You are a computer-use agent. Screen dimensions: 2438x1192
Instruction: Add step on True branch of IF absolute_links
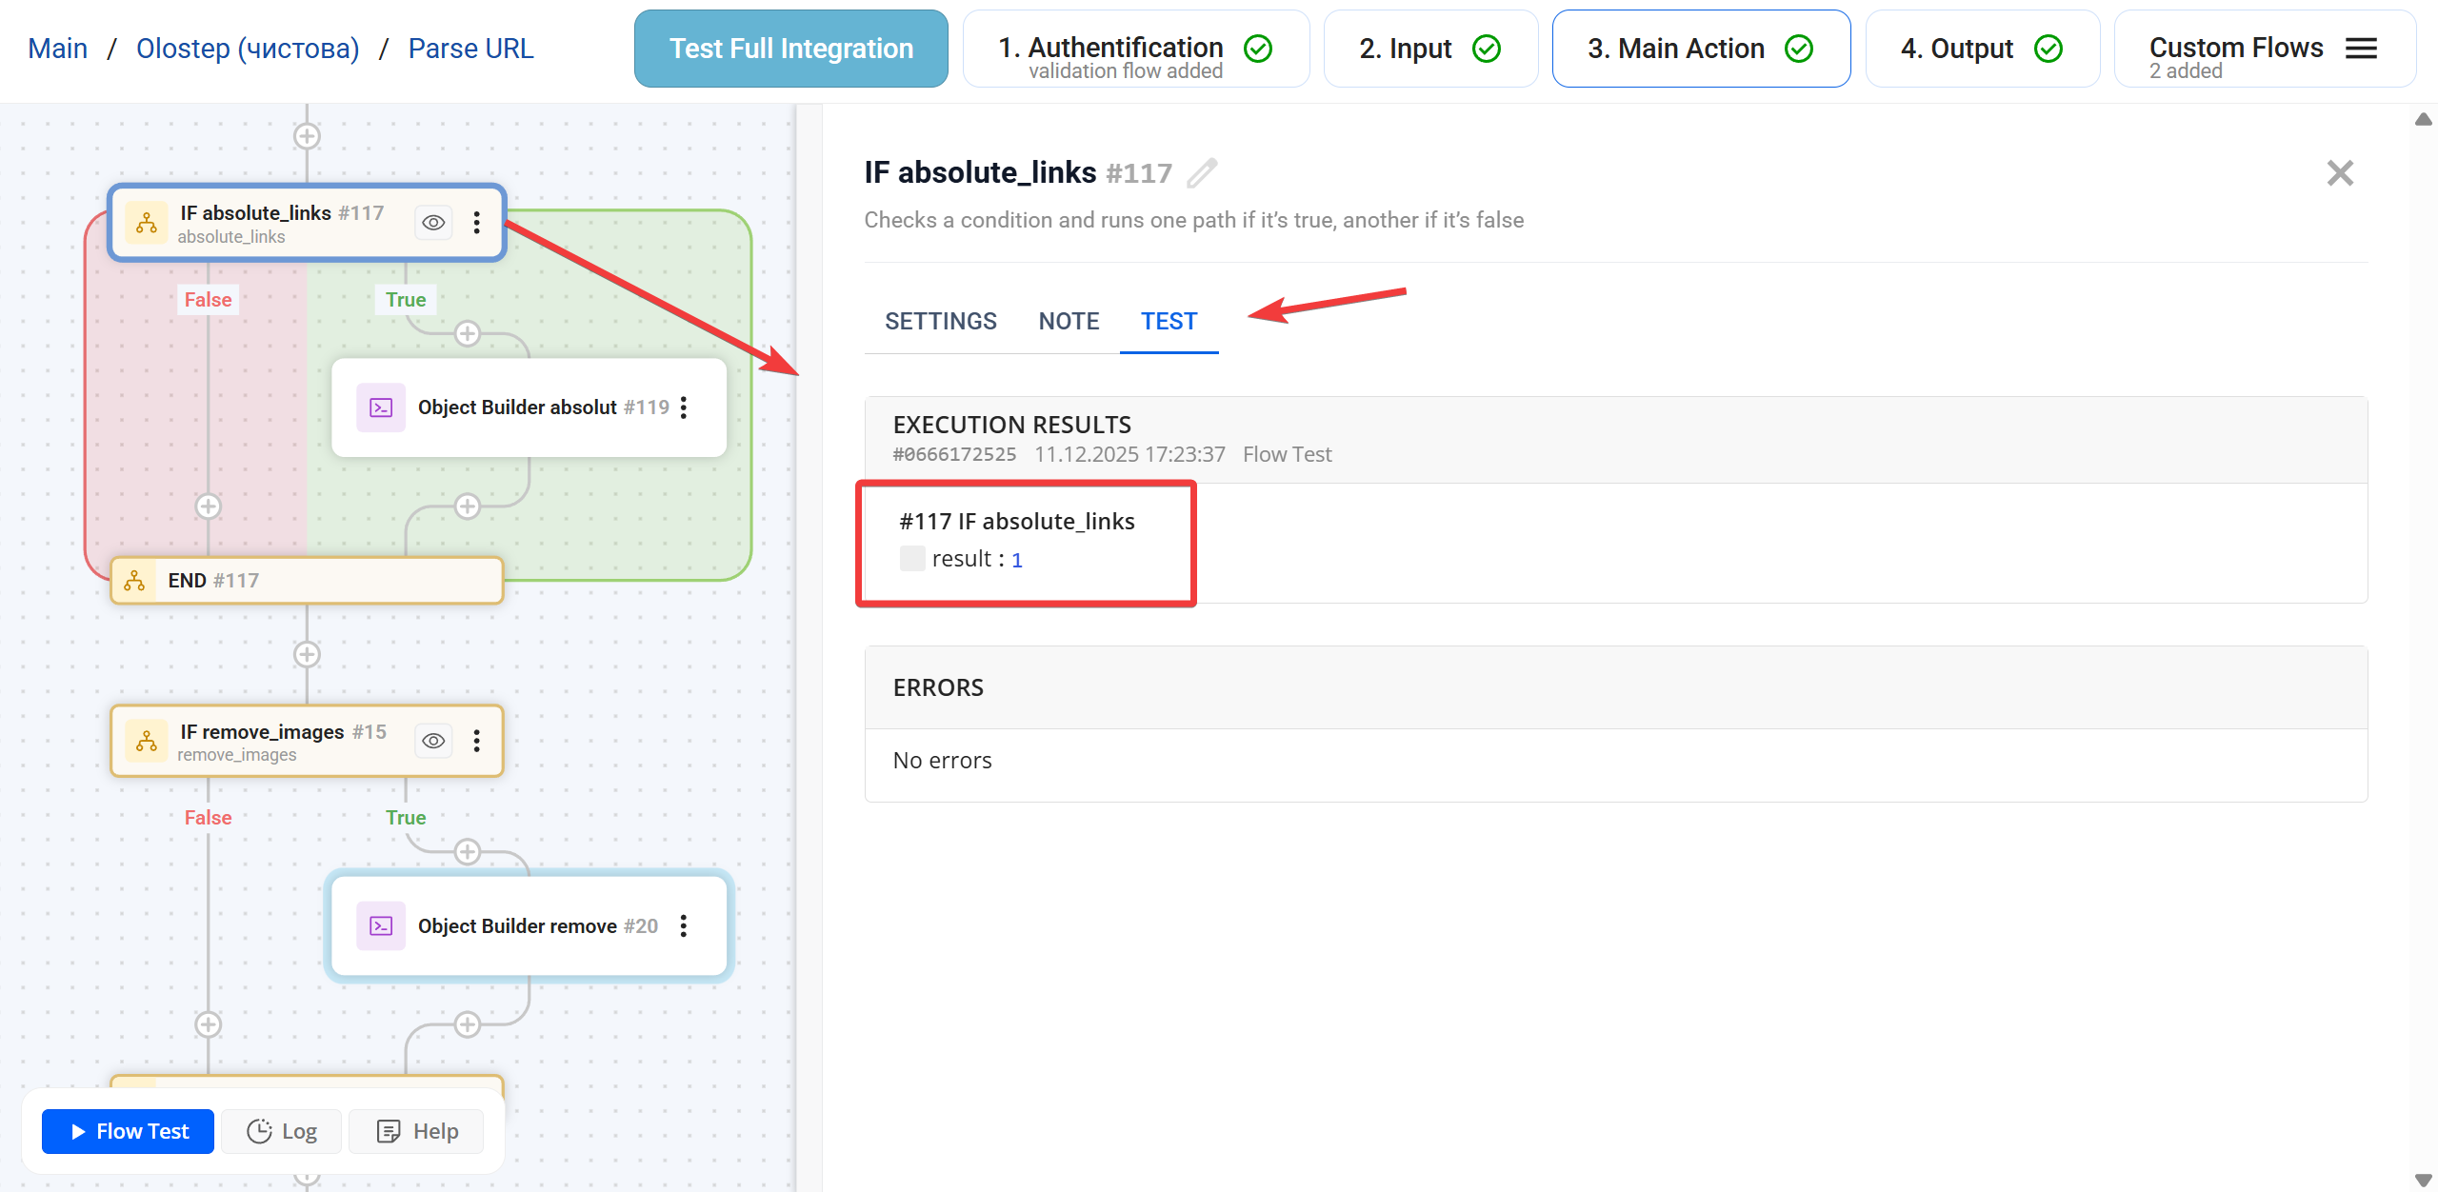(467, 334)
